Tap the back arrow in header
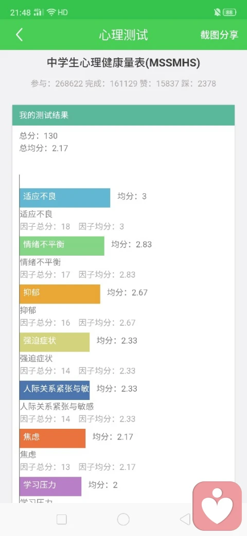247x536 pixels. point(20,35)
